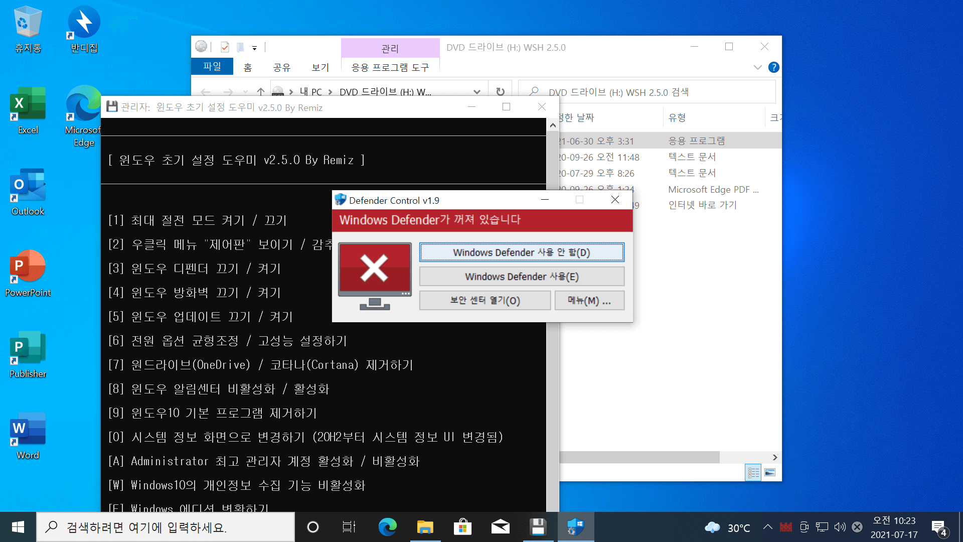Click the Explorer horizontal scrollbar thumb
This screenshot has width=963, height=542.
[639, 457]
